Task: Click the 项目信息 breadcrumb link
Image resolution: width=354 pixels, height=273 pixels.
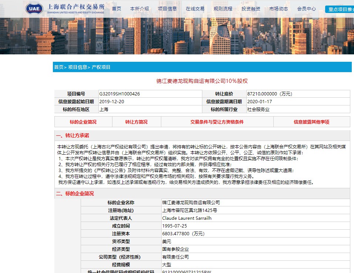Action: [77, 67]
